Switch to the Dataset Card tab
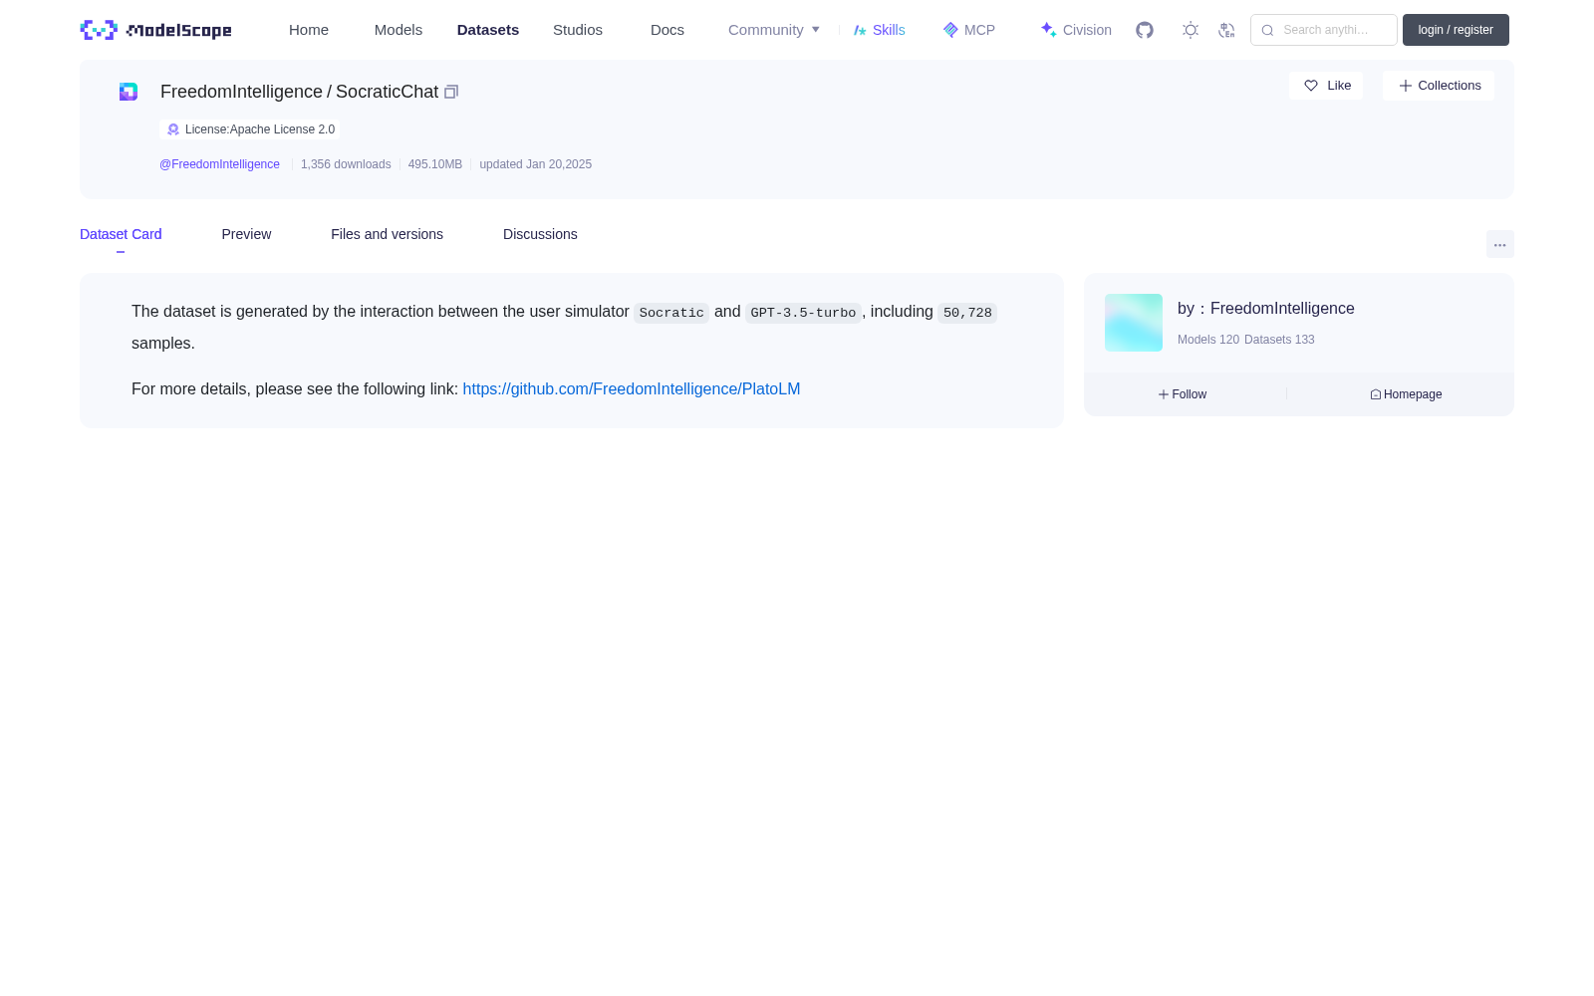This screenshot has height=996, width=1594. [x=121, y=234]
